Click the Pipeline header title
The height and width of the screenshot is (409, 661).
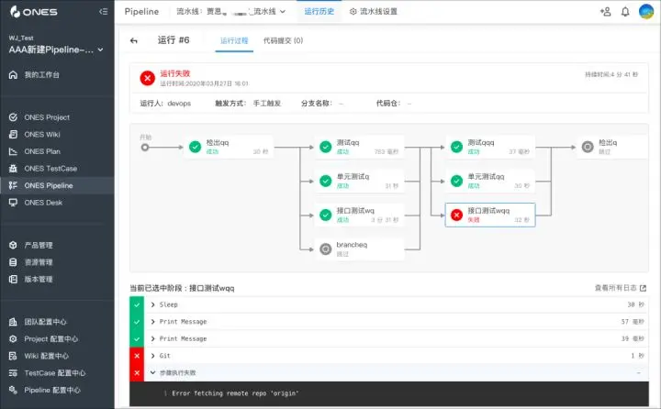click(x=141, y=12)
